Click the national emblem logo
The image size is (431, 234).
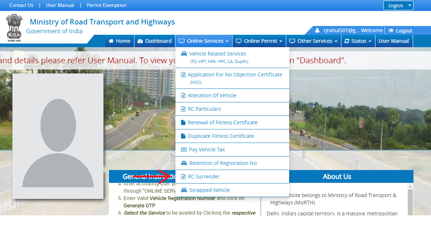click(x=14, y=28)
